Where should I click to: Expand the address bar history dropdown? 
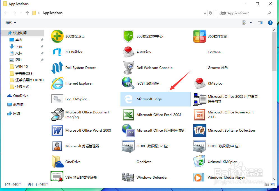[204, 13]
